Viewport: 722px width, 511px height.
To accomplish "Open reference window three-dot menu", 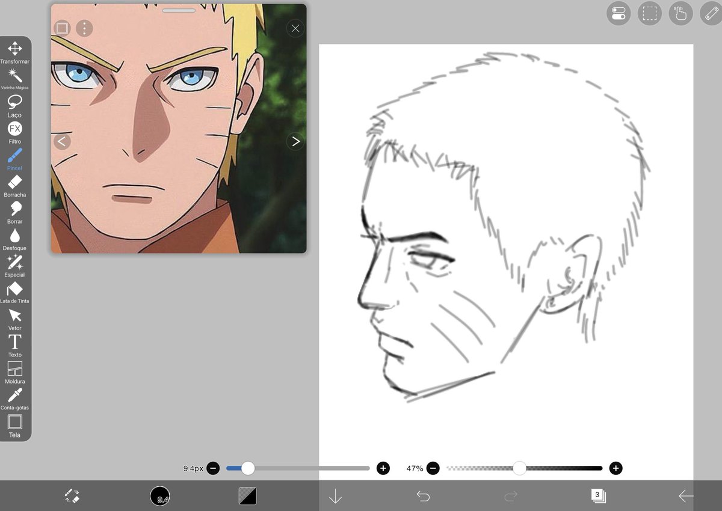I will pos(85,28).
